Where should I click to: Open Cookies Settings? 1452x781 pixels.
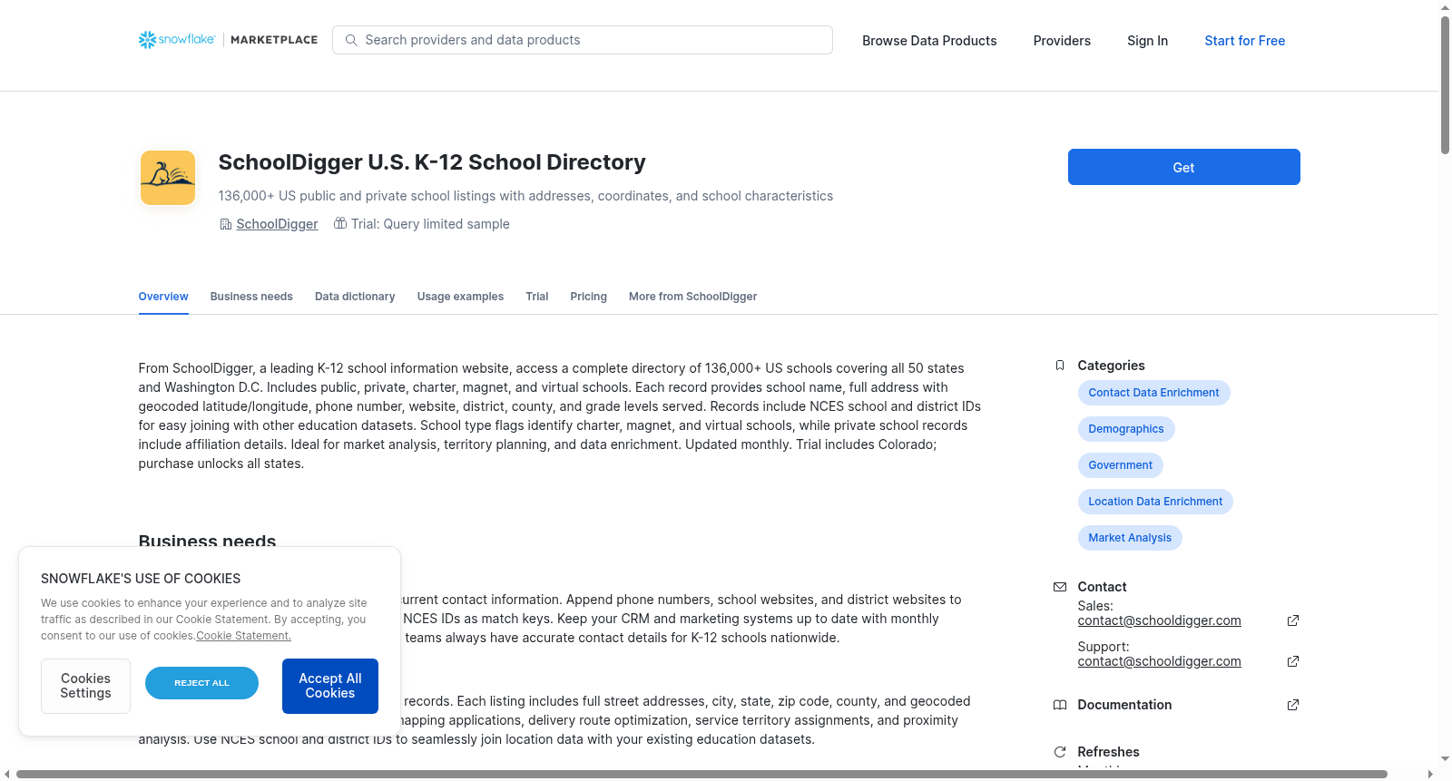(85, 686)
